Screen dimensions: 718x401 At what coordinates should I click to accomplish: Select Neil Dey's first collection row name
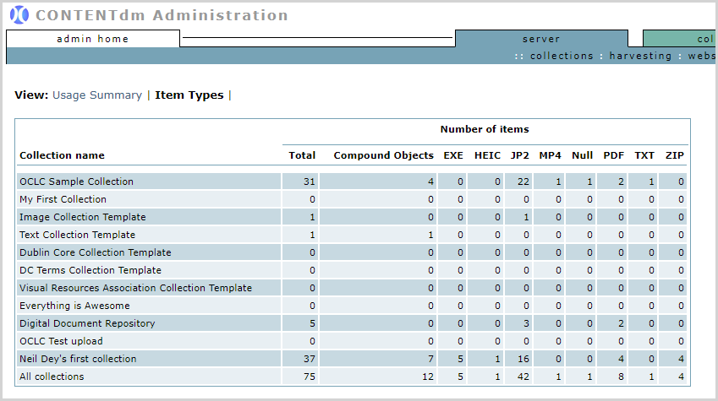78,359
